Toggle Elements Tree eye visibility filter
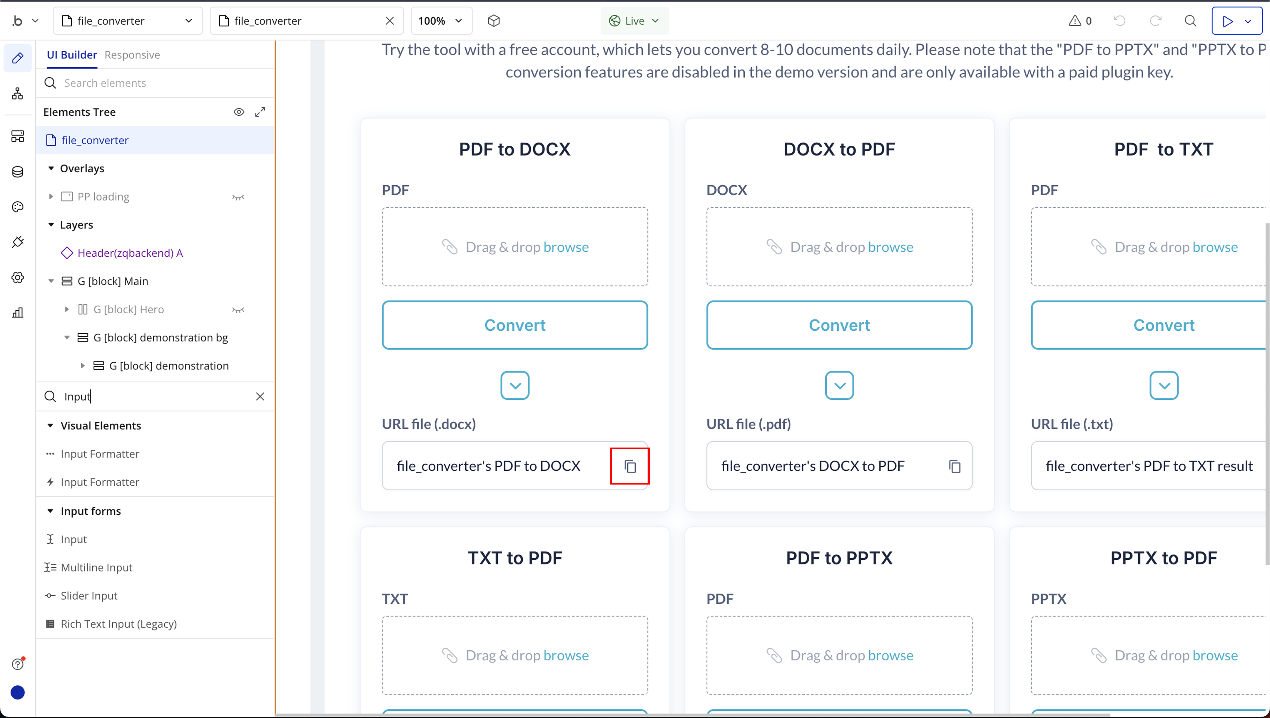The height and width of the screenshot is (718, 1270). coord(239,112)
